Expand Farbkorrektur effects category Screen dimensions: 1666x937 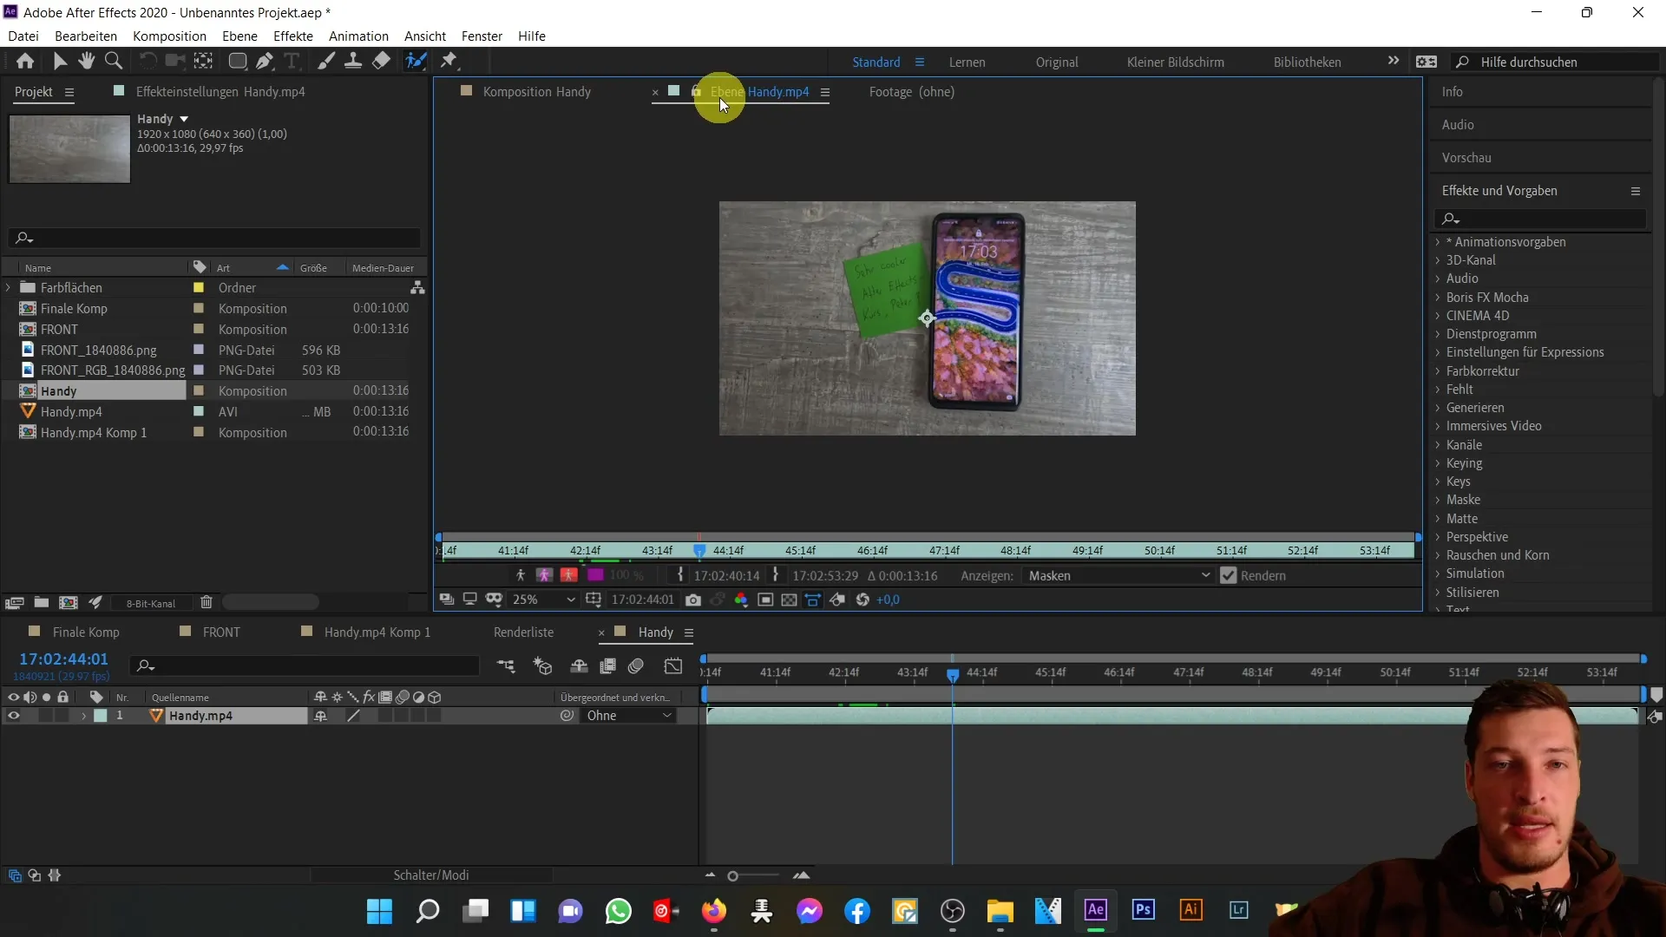click(1438, 371)
